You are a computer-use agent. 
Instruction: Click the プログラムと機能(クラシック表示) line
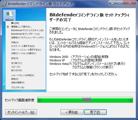[93, 67]
